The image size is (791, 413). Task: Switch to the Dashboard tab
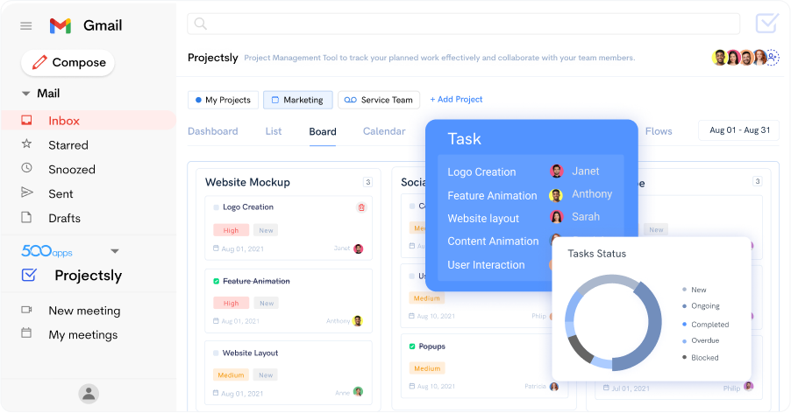pyautogui.click(x=212, y=131)
